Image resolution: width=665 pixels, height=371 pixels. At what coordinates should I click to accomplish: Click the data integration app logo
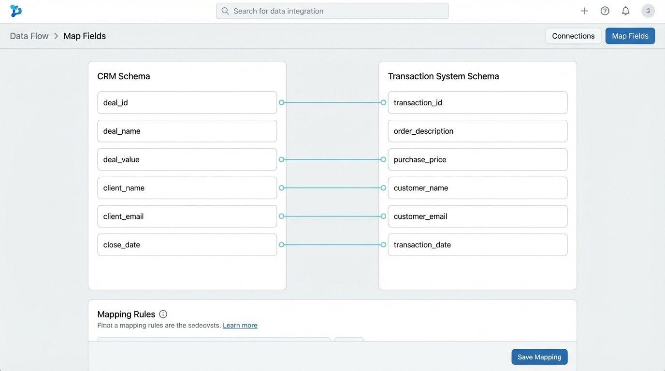[16, 11]
